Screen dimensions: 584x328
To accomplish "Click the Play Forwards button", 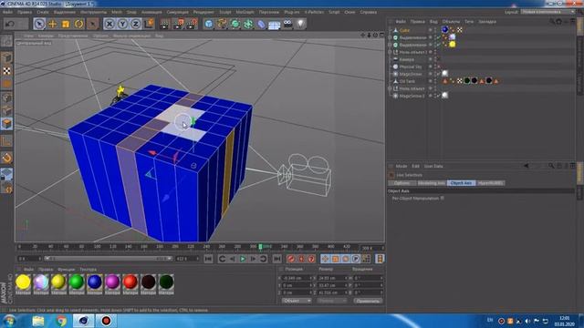I will [243, 259].
